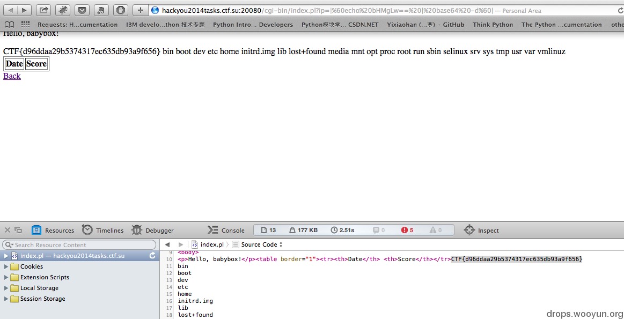The width and height of the screenshot is (624, 319).
Task: Click index.pl in the inspector path bar
Action: click(207, 244)
